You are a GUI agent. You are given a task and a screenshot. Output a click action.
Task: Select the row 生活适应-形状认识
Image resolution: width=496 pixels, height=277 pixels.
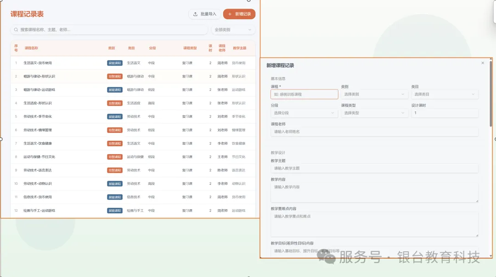(133, 103)
